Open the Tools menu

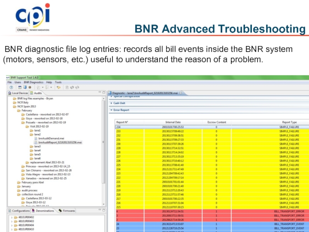click(58, 82)
